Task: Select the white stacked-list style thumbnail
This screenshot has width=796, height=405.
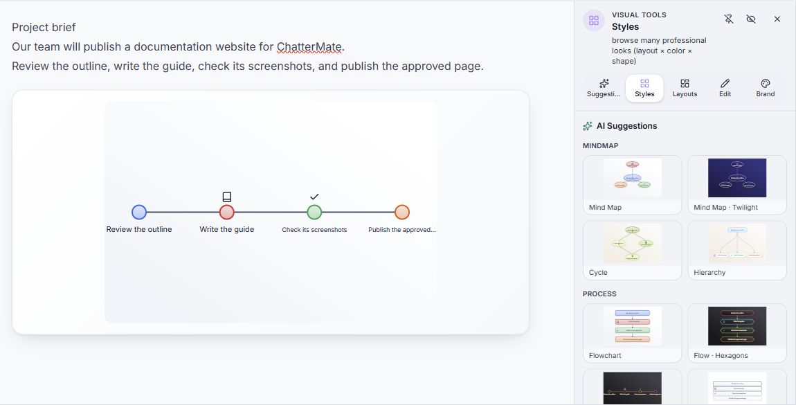Action: [x=737, y=388]
